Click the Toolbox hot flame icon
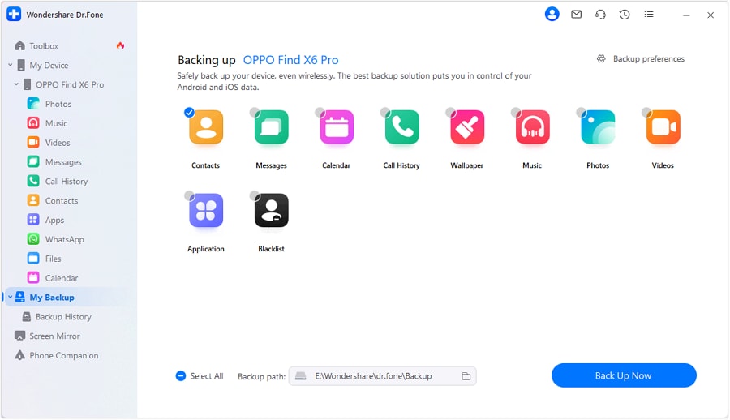Image resolution: width=730 pixels, height=420 pixels. 120,45
